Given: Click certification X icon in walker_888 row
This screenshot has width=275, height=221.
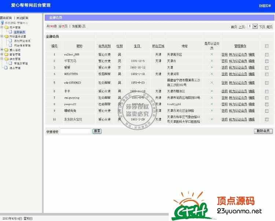Looking at the screenshot, I should 212,55.
